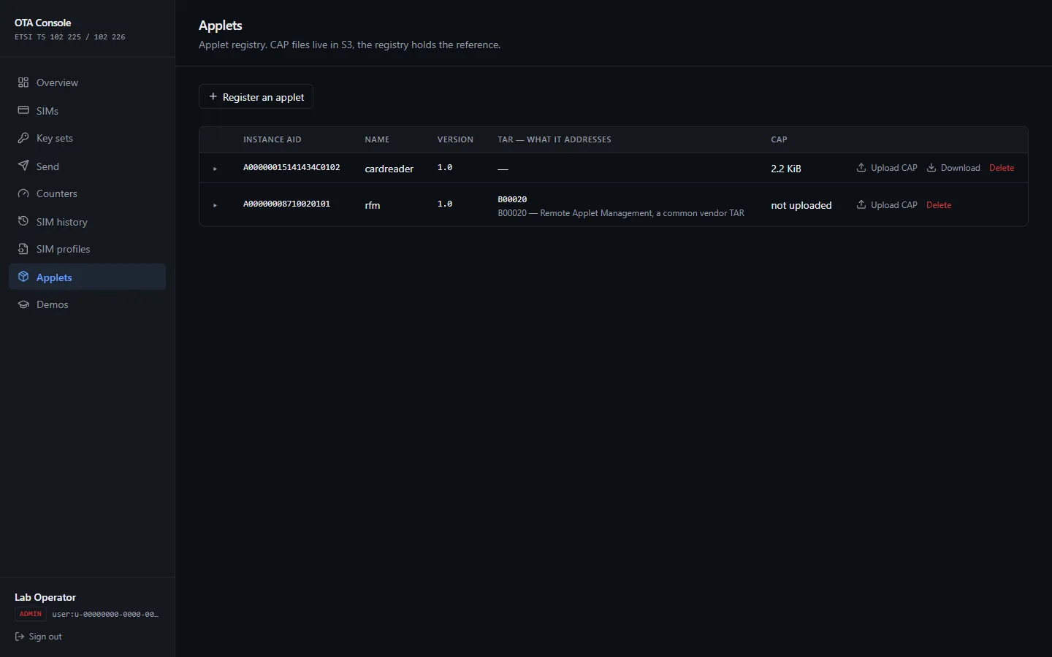Click the SIMs card icon

[23, 110]
